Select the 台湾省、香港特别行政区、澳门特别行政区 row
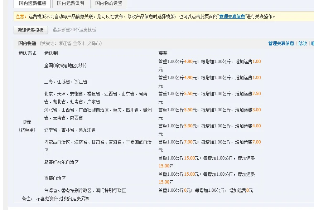Screen dimensions: 314x210 click(x=85, y=190)
